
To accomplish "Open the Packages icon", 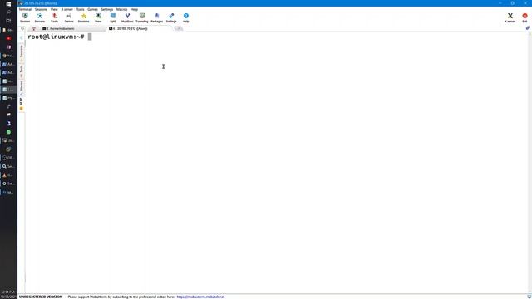I will [x=156, y=17].
